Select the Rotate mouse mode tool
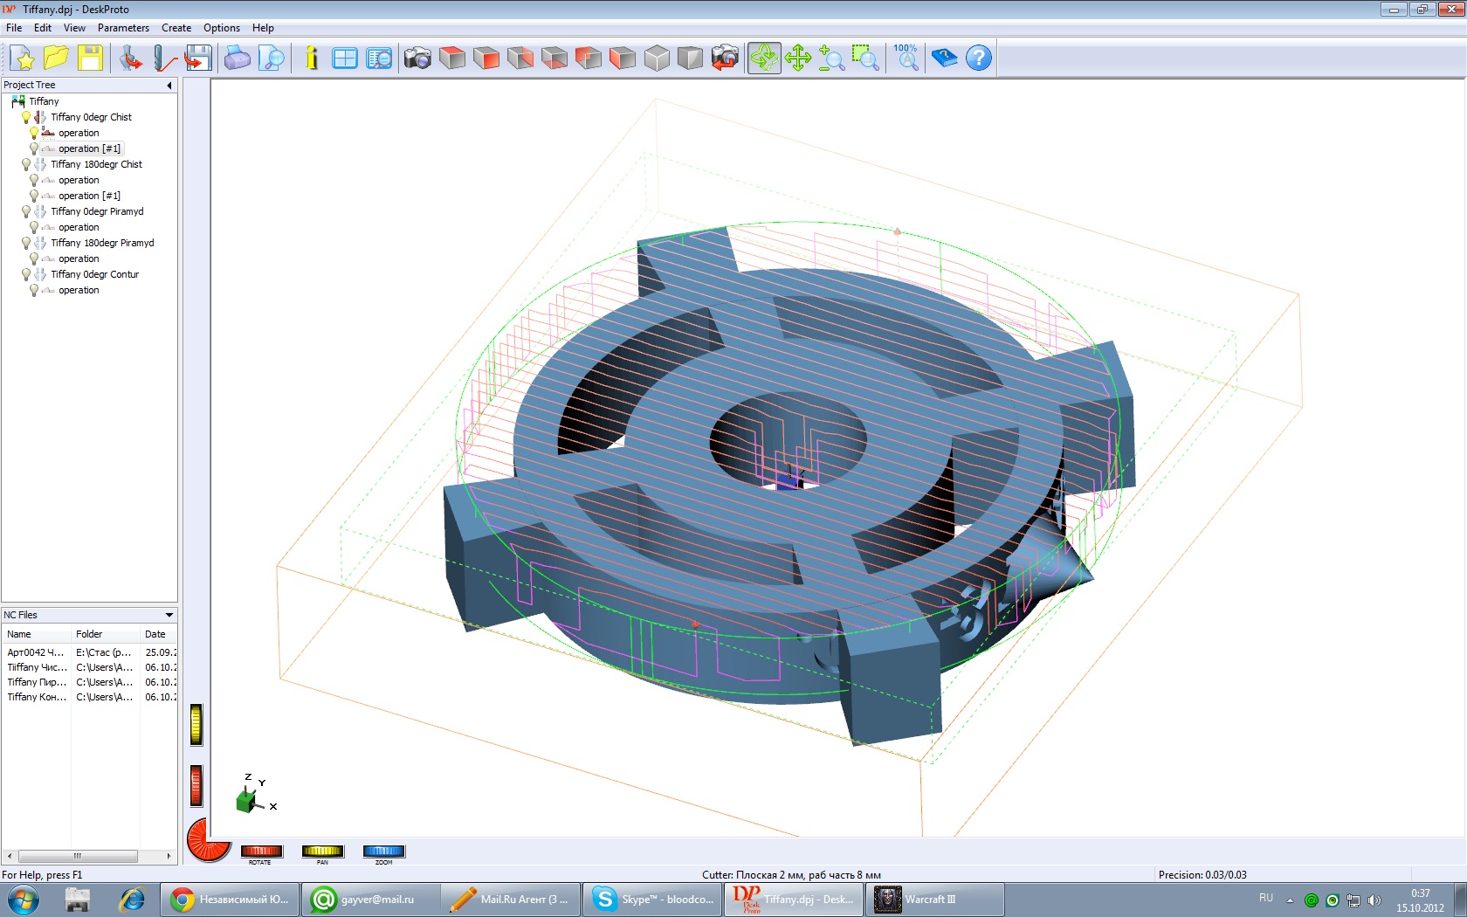Image resolution: width=1467 pixels, height=917 pixels. click(x=763, y=58)
